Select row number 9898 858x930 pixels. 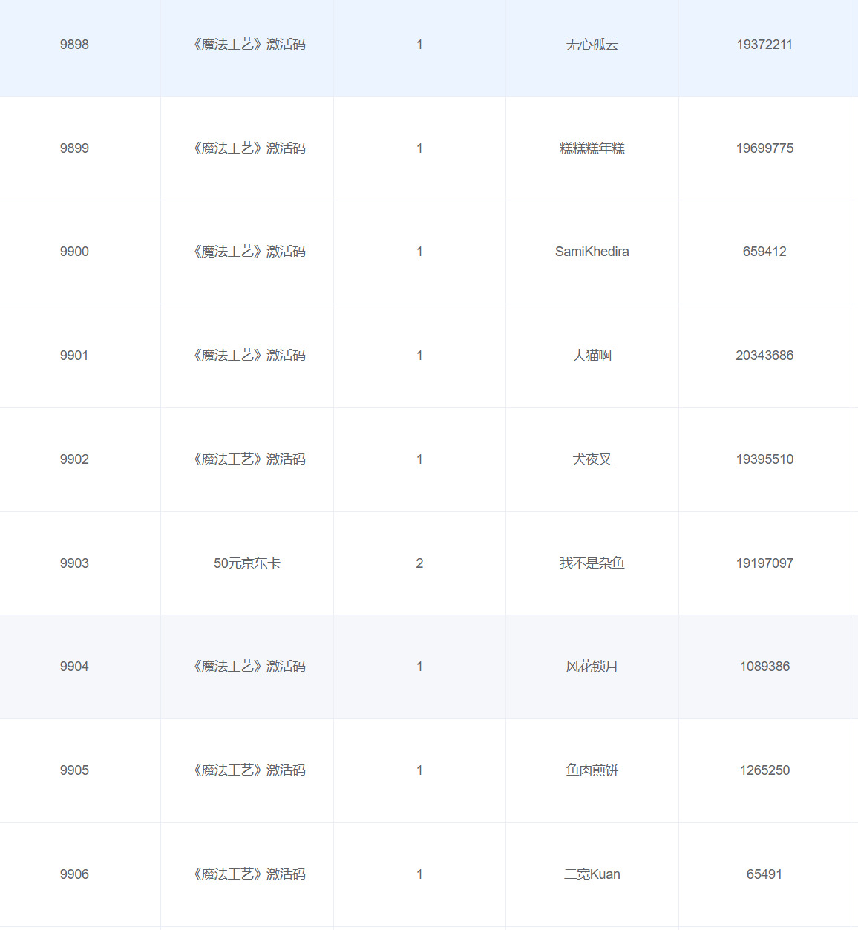click(x=74, y=45)
